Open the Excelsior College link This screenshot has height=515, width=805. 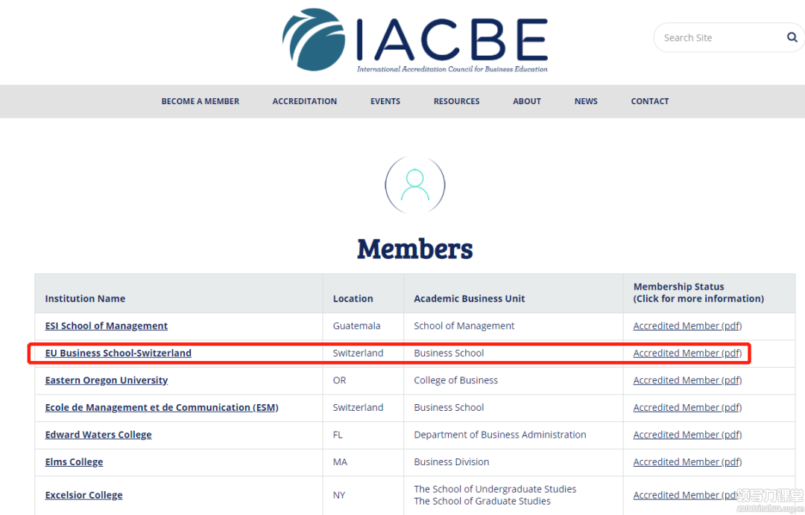83,495
